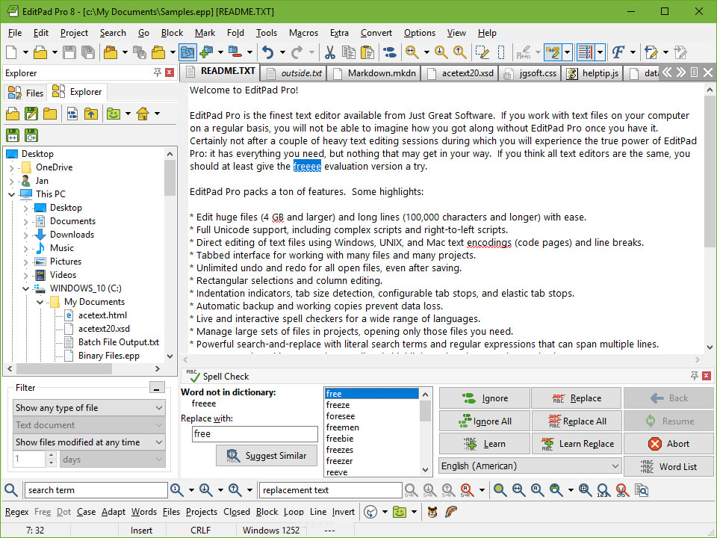This screenshot has width=717, height=538.
Task: Click the up-folder icon in Explorer toolbar
Action: tap(91, 114)
